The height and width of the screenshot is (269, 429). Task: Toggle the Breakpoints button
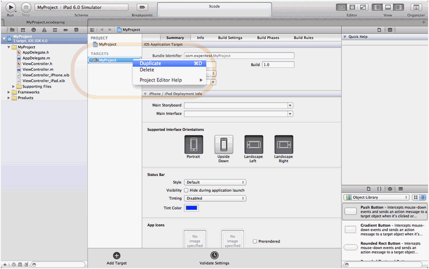142,8
